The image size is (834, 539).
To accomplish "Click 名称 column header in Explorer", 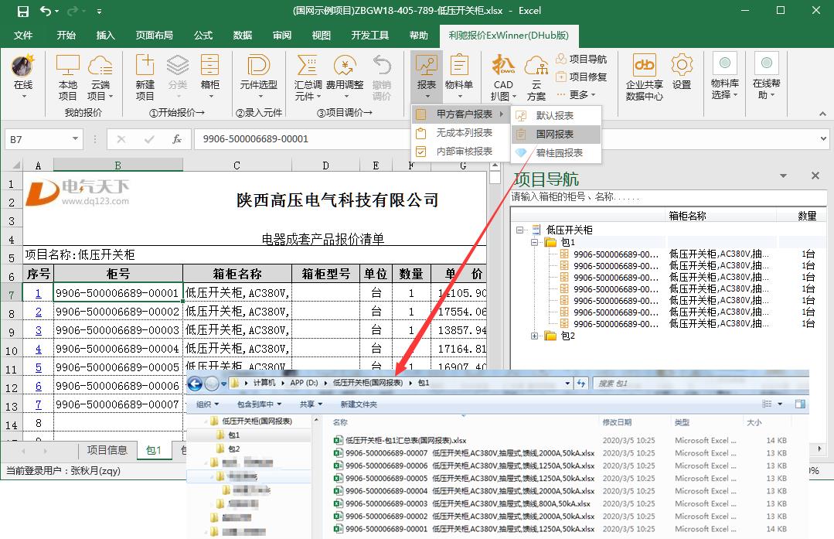I will tap(340, 422).
